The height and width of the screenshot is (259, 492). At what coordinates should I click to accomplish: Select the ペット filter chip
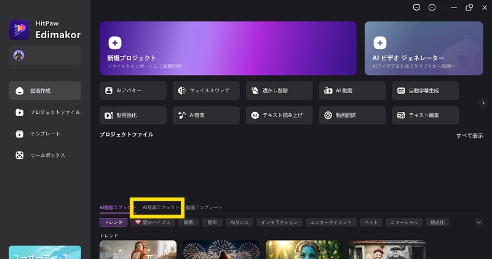371,222
